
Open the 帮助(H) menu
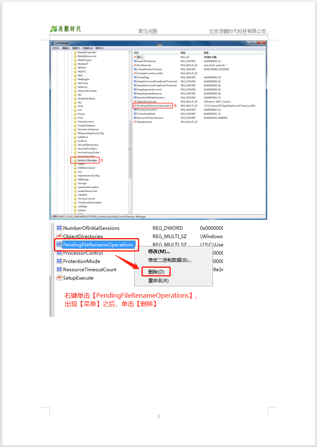point(99,48)
